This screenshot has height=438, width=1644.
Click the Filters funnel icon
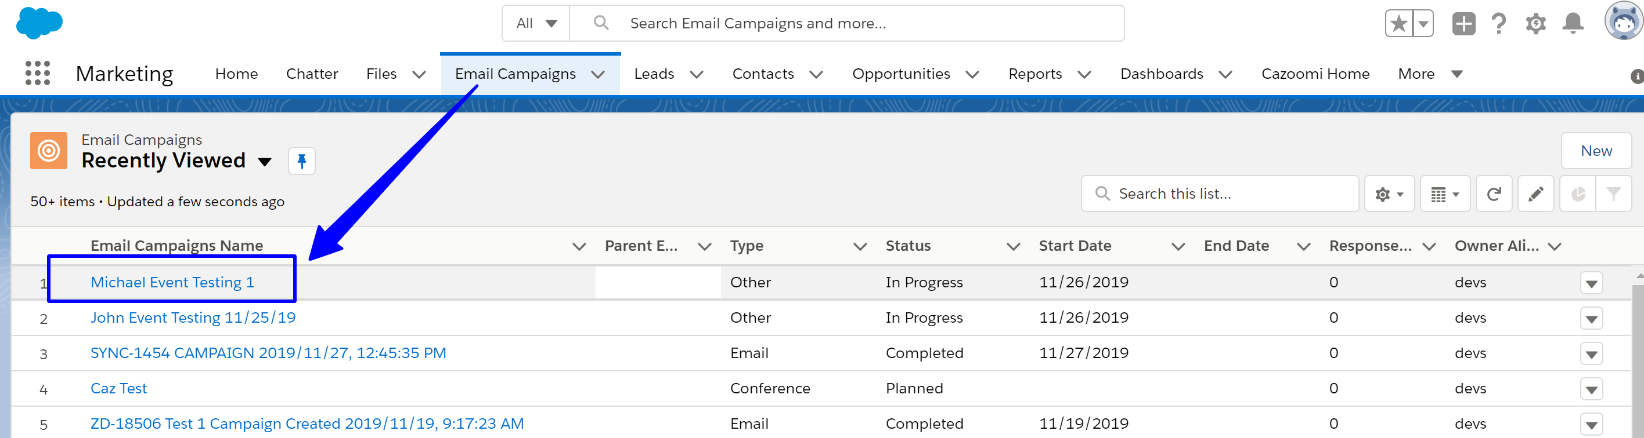(x=1613, y=194)
